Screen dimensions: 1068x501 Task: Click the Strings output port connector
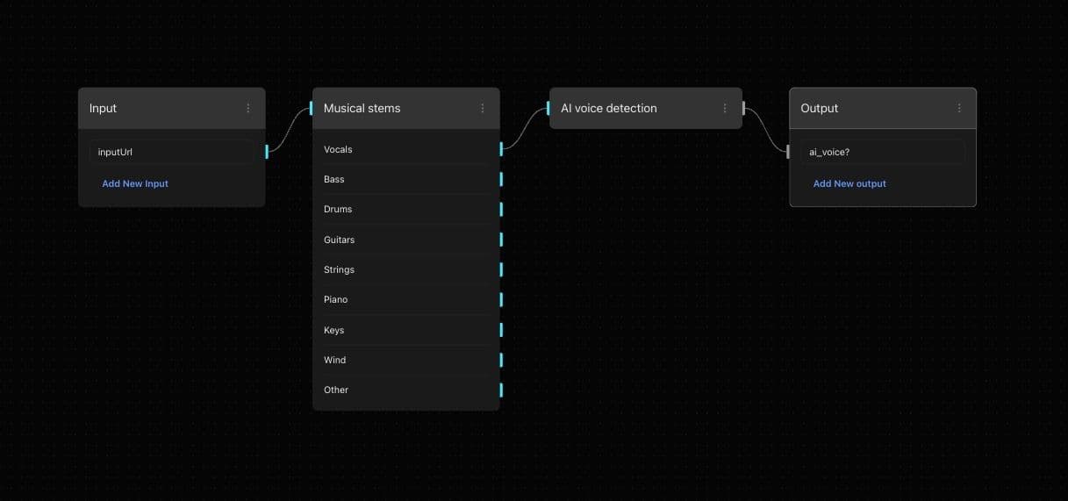coord(501,269)
